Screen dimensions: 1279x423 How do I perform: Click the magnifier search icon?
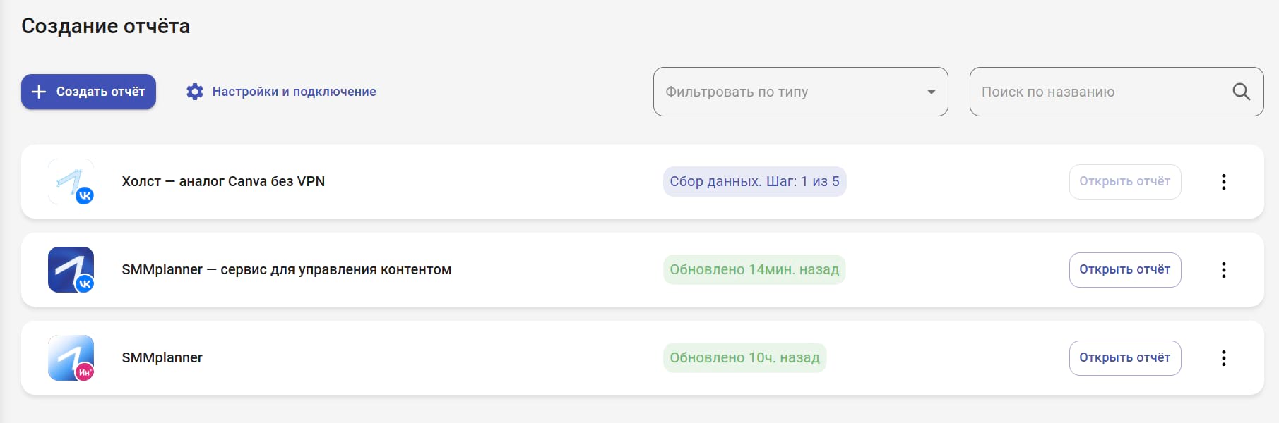pos(1241,92)
